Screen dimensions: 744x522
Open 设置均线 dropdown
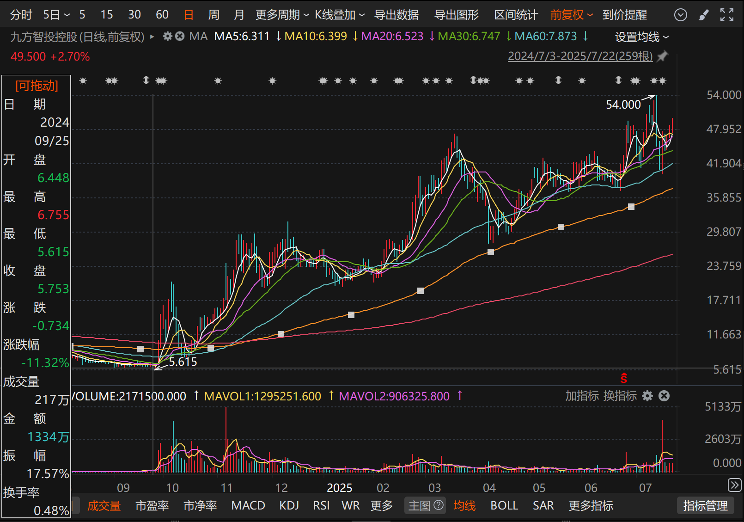642,37
